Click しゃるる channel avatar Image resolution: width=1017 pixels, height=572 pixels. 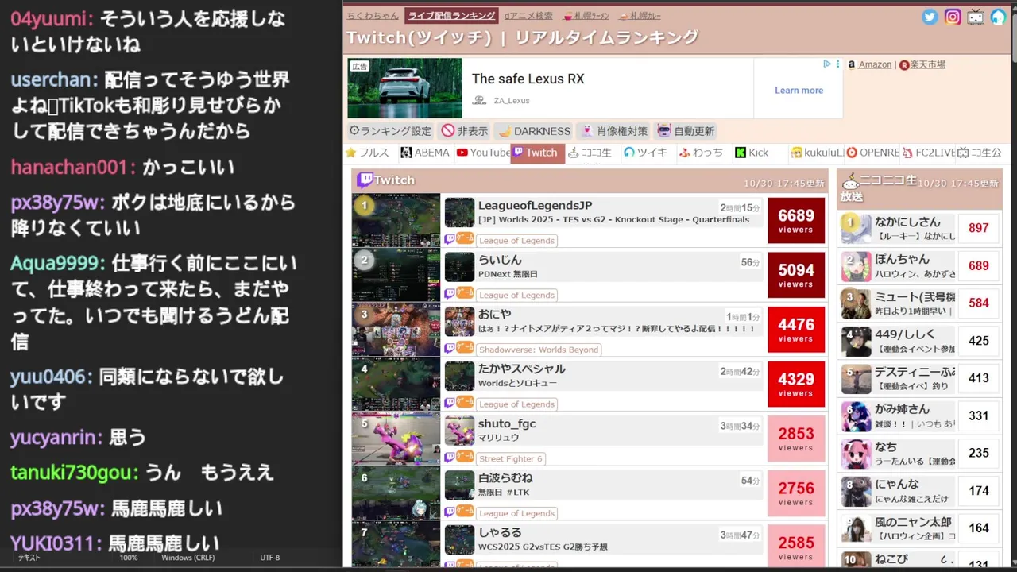click(x=459, y=540)
